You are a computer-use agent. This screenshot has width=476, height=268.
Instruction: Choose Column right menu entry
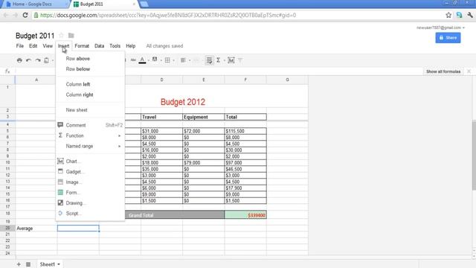click(x=90, y=95)
